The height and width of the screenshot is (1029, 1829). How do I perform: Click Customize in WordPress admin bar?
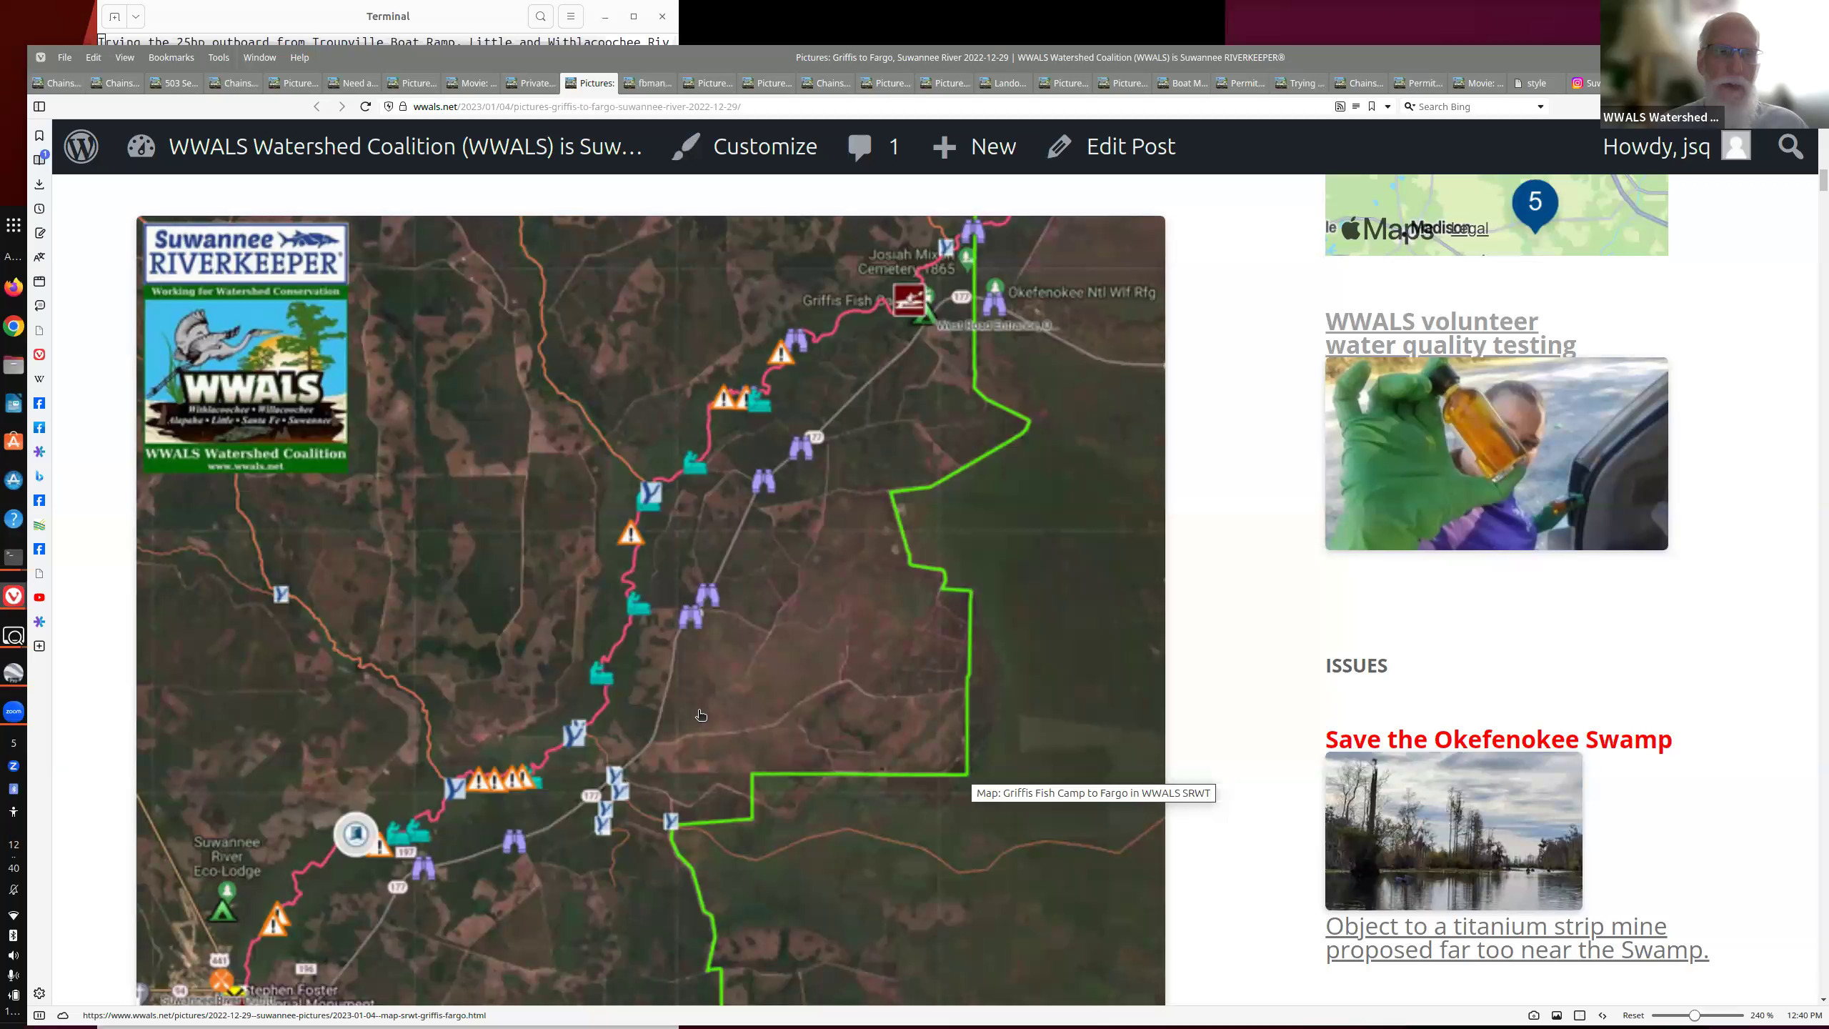(x=744, y=146)
